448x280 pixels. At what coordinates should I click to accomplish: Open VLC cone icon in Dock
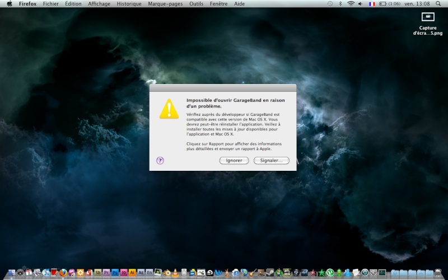tap(175, 273)
